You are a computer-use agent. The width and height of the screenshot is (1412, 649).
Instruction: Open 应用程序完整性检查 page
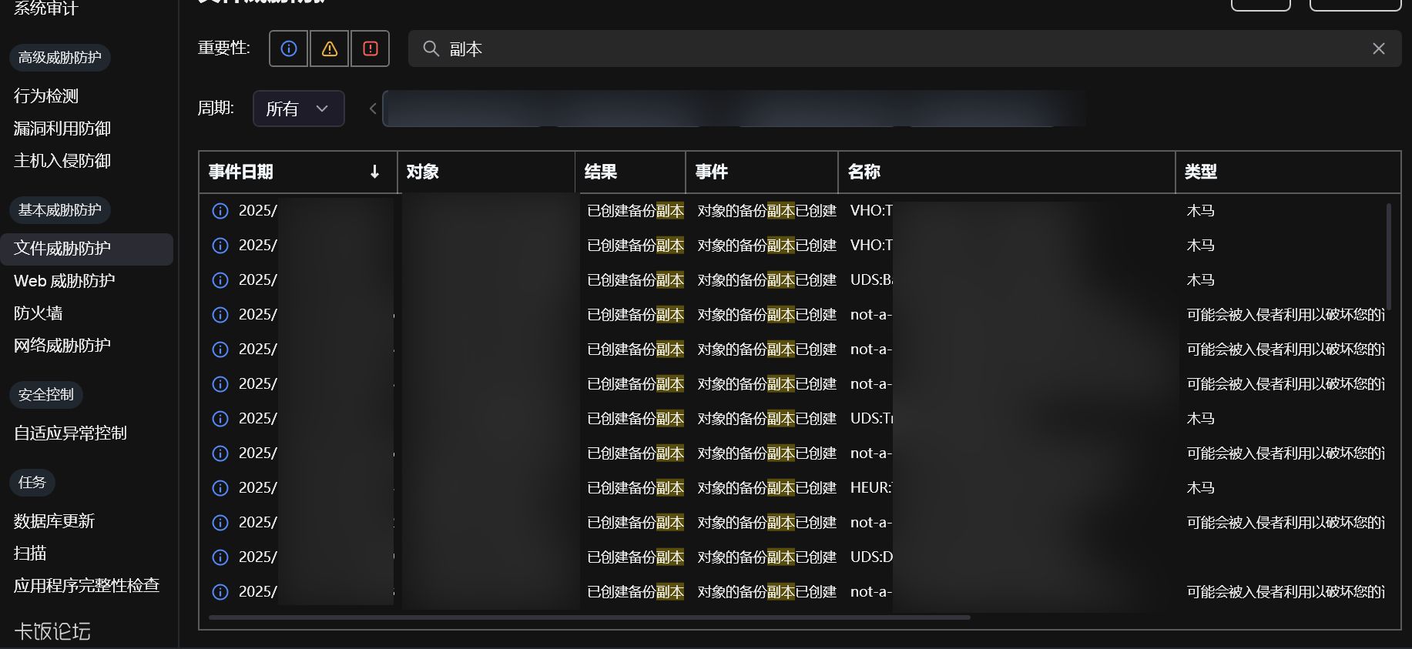pyautogui.click(x=86, y=585)
